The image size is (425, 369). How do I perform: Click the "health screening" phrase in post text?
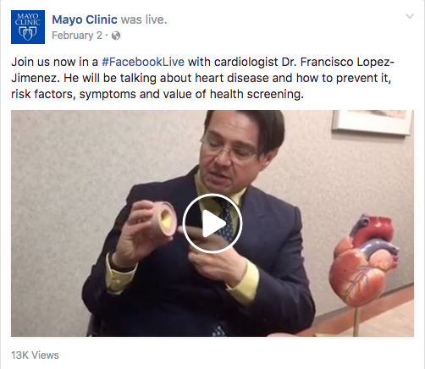257,94
